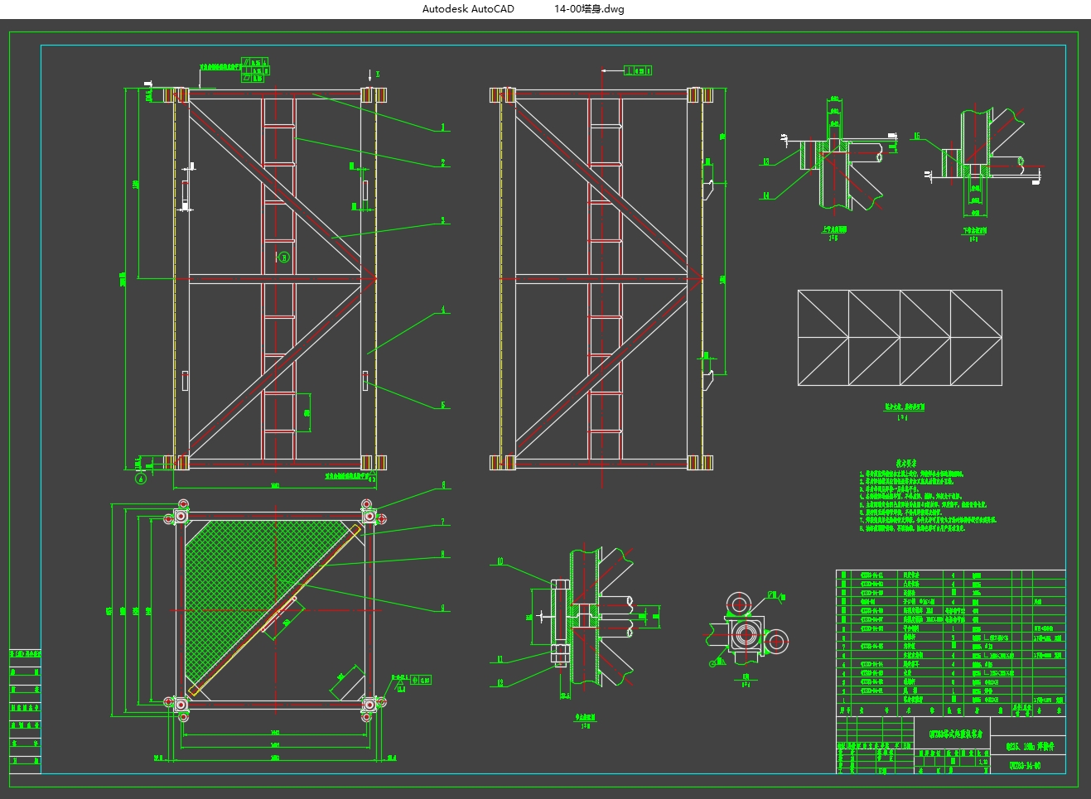The height and width of the screenshot is (799, 1091).
Task: Select the geometric tolerance frame above the front elevation
Action: pos(254,70)
